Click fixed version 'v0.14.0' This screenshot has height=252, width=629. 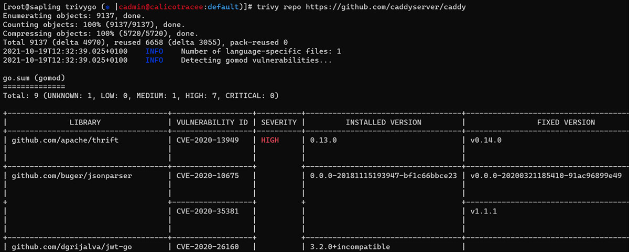(x=486, y=140)
